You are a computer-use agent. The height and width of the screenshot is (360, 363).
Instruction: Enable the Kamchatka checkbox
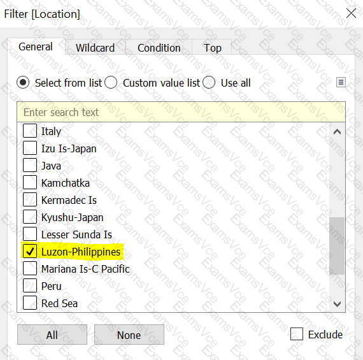[30, 182]
